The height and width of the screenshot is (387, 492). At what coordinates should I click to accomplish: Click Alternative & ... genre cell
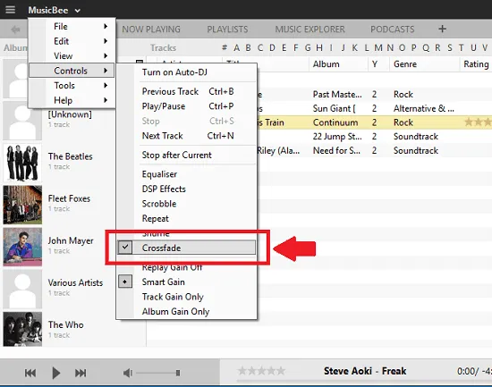coord(424,108)
